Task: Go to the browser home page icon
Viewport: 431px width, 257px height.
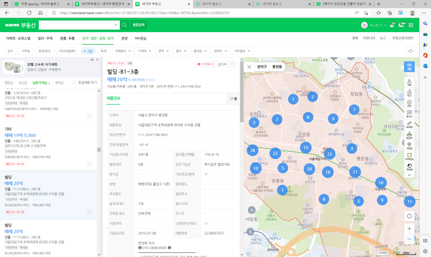Action: 41,13
